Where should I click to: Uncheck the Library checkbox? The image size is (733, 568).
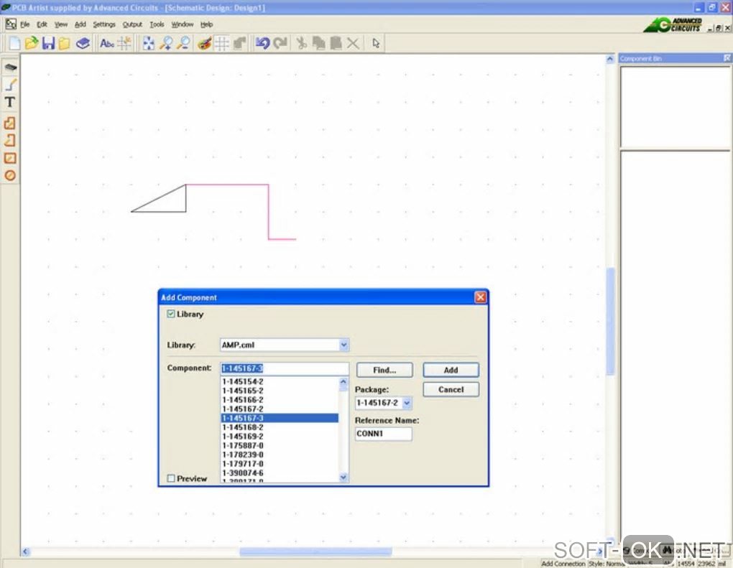[x=171, y=314]
